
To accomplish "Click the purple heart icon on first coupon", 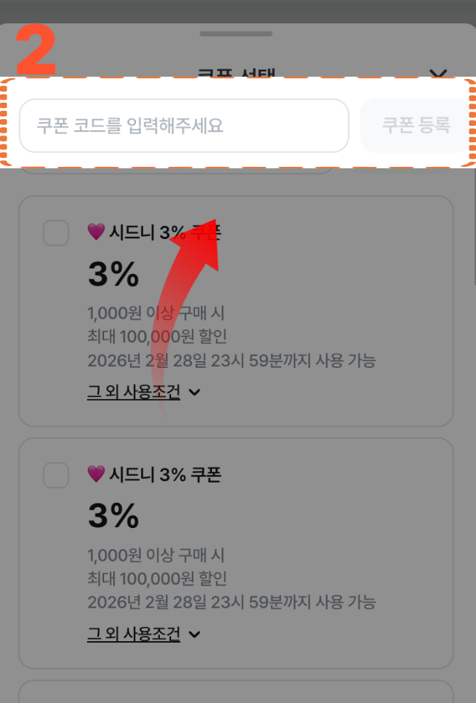I will pos(95,232).
